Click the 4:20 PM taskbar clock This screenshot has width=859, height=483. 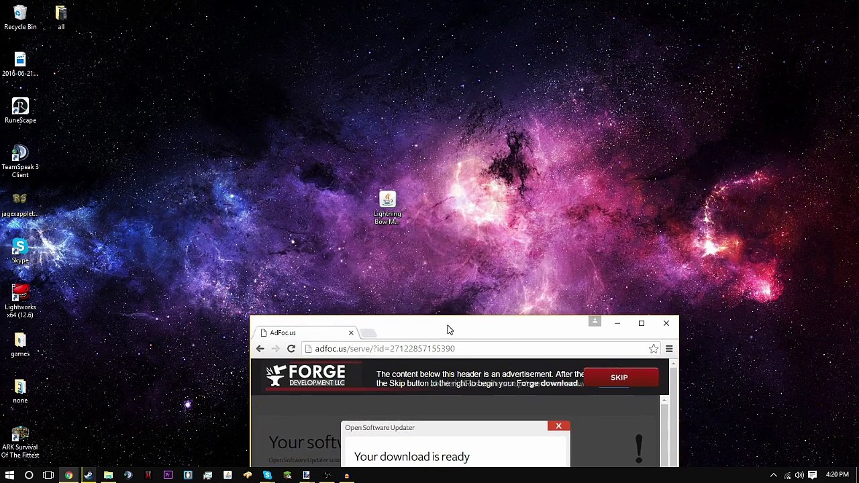point(837,475)
